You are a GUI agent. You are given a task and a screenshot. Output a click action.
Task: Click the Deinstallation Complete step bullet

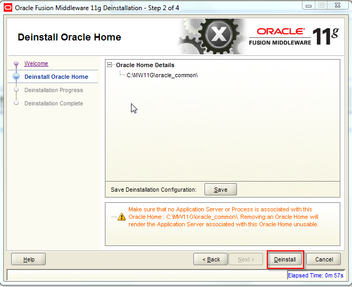pyautogui.click(x=16, y=103)
